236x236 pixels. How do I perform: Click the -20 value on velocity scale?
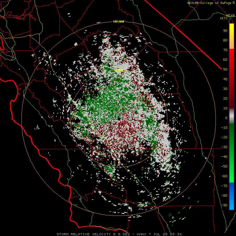(224, 137)
